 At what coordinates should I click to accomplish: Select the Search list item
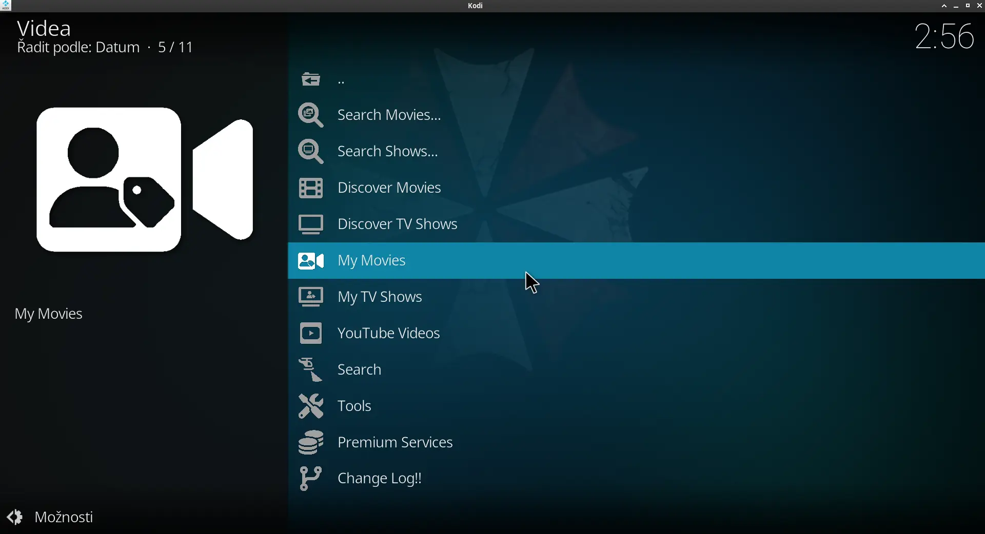(x=637, y=370)
